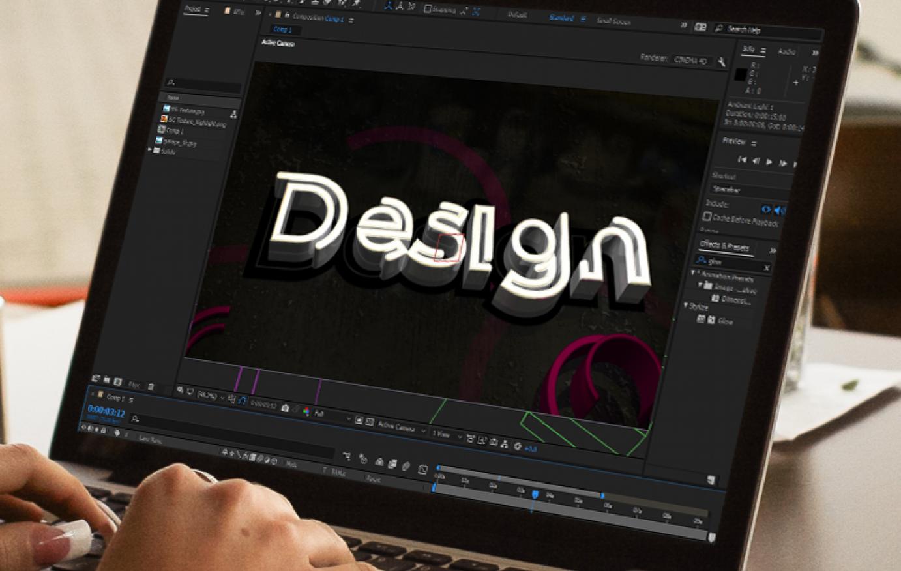Collapse the Animation Presets group
The width and height of the screenshot is (901, 571).
(692, 272)
